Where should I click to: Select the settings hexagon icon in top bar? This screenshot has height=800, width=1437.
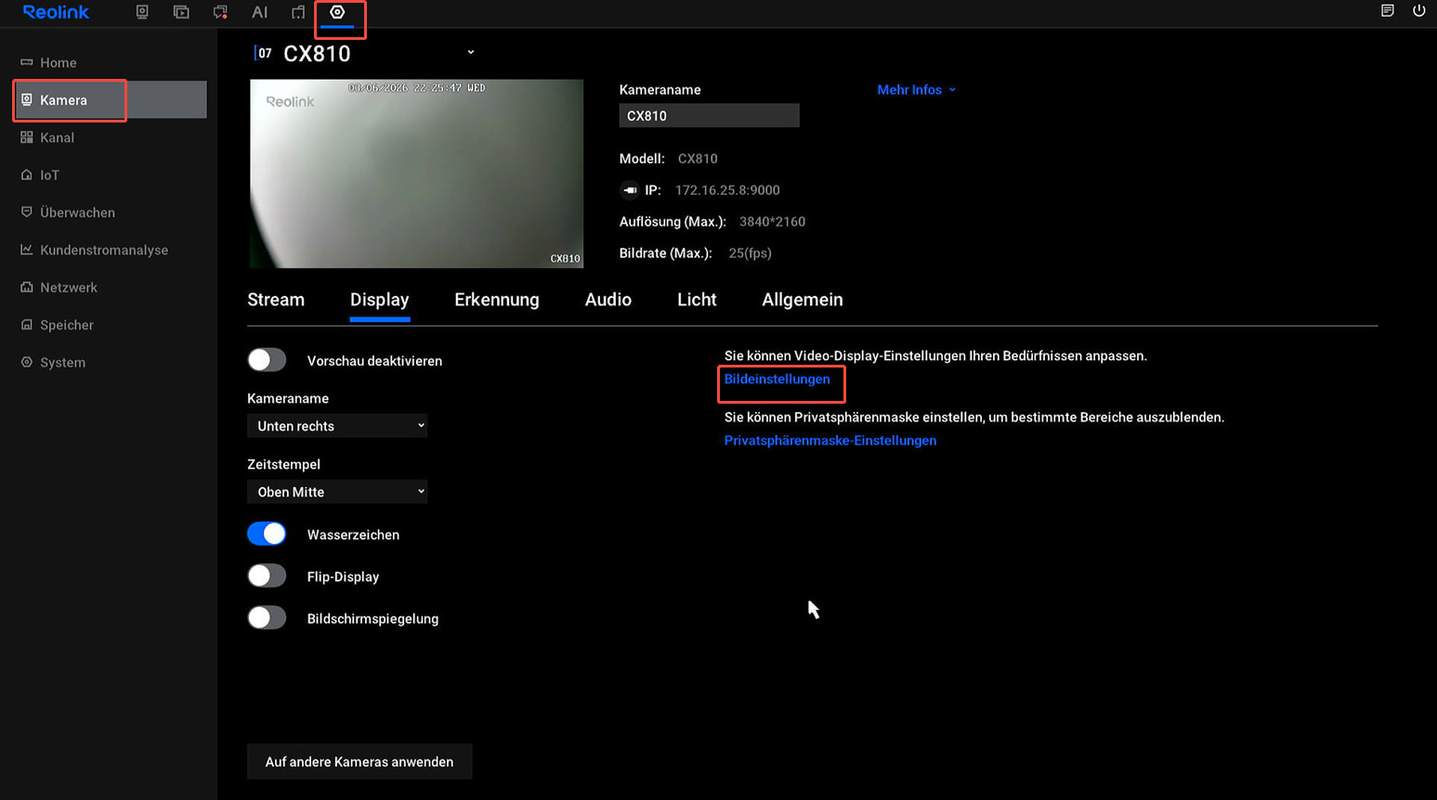(x=337, y=12)
